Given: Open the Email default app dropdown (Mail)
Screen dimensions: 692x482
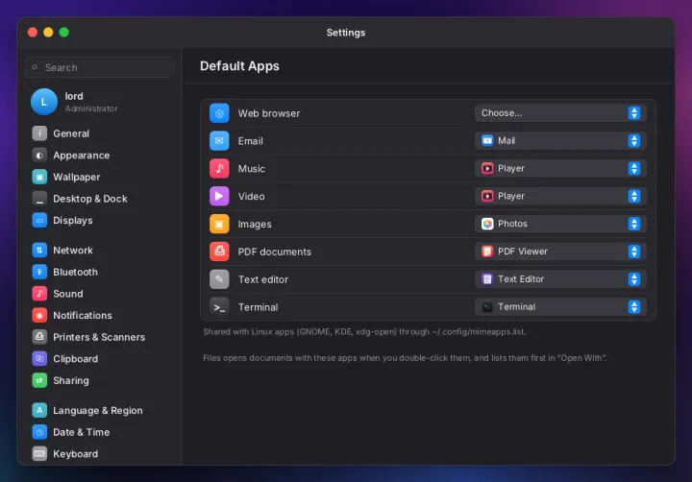Looking at the screenshot, I should (560, 141).
